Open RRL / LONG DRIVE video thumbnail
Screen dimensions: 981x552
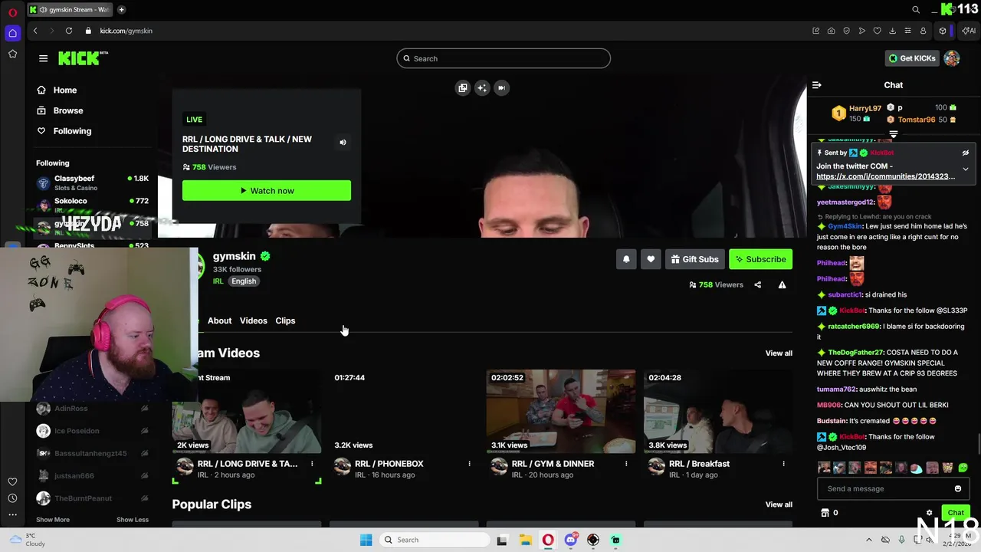(x=247, y=412)
